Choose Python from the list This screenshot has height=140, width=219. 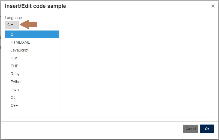pos(32,82)
